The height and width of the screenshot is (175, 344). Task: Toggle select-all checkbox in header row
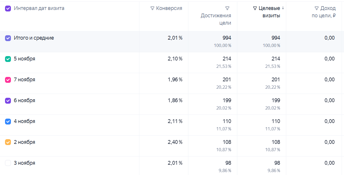point(8,9)
